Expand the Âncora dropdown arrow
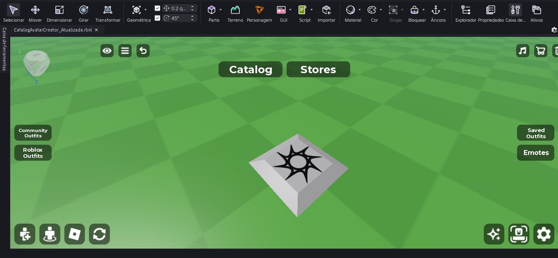This screenshot has height=258, width=558. [x=445, y=10]
